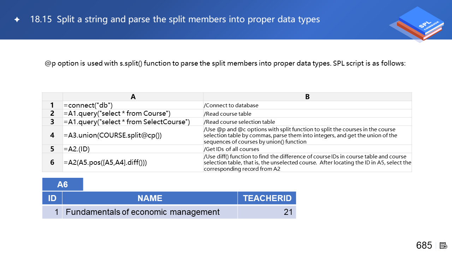This screenshot has width=452, height=254.
Task: Select cell with select * from Course query
Action: coord(133,113)
